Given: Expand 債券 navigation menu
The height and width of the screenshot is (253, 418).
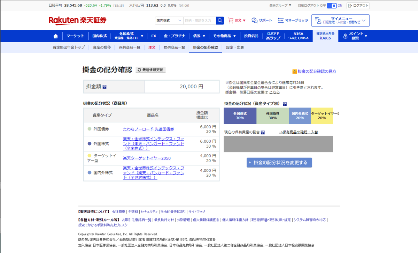Looking at the screenshot, I should (x=199, y=36).
